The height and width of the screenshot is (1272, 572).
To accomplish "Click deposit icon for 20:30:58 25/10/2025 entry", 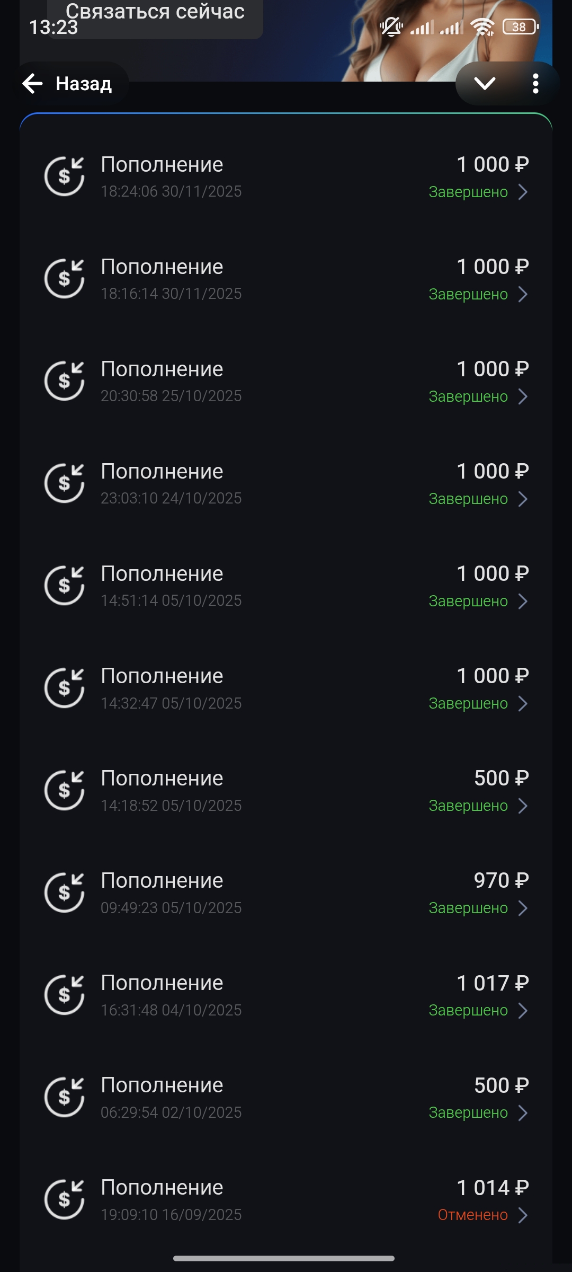I will pyautogui.click(x=64, y=381).
